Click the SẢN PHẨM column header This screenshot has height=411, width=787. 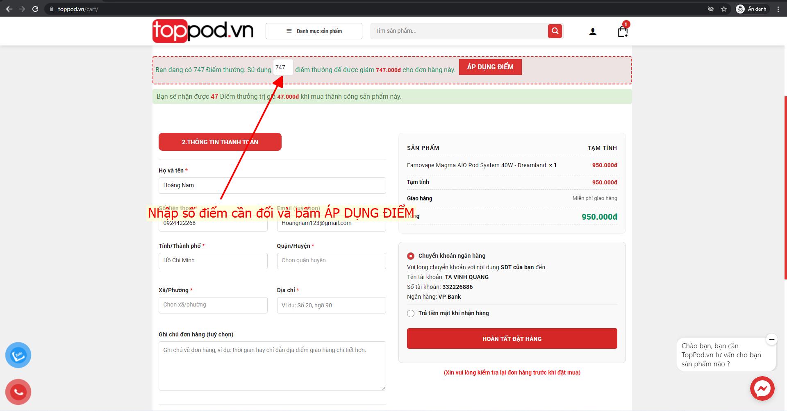click(423, 148)
